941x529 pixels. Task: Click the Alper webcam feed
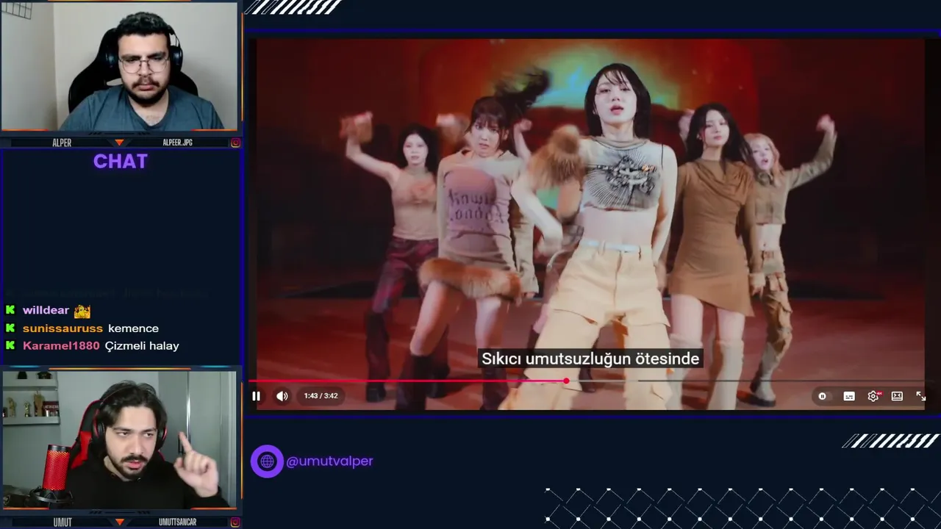click(x=120, y=68)
